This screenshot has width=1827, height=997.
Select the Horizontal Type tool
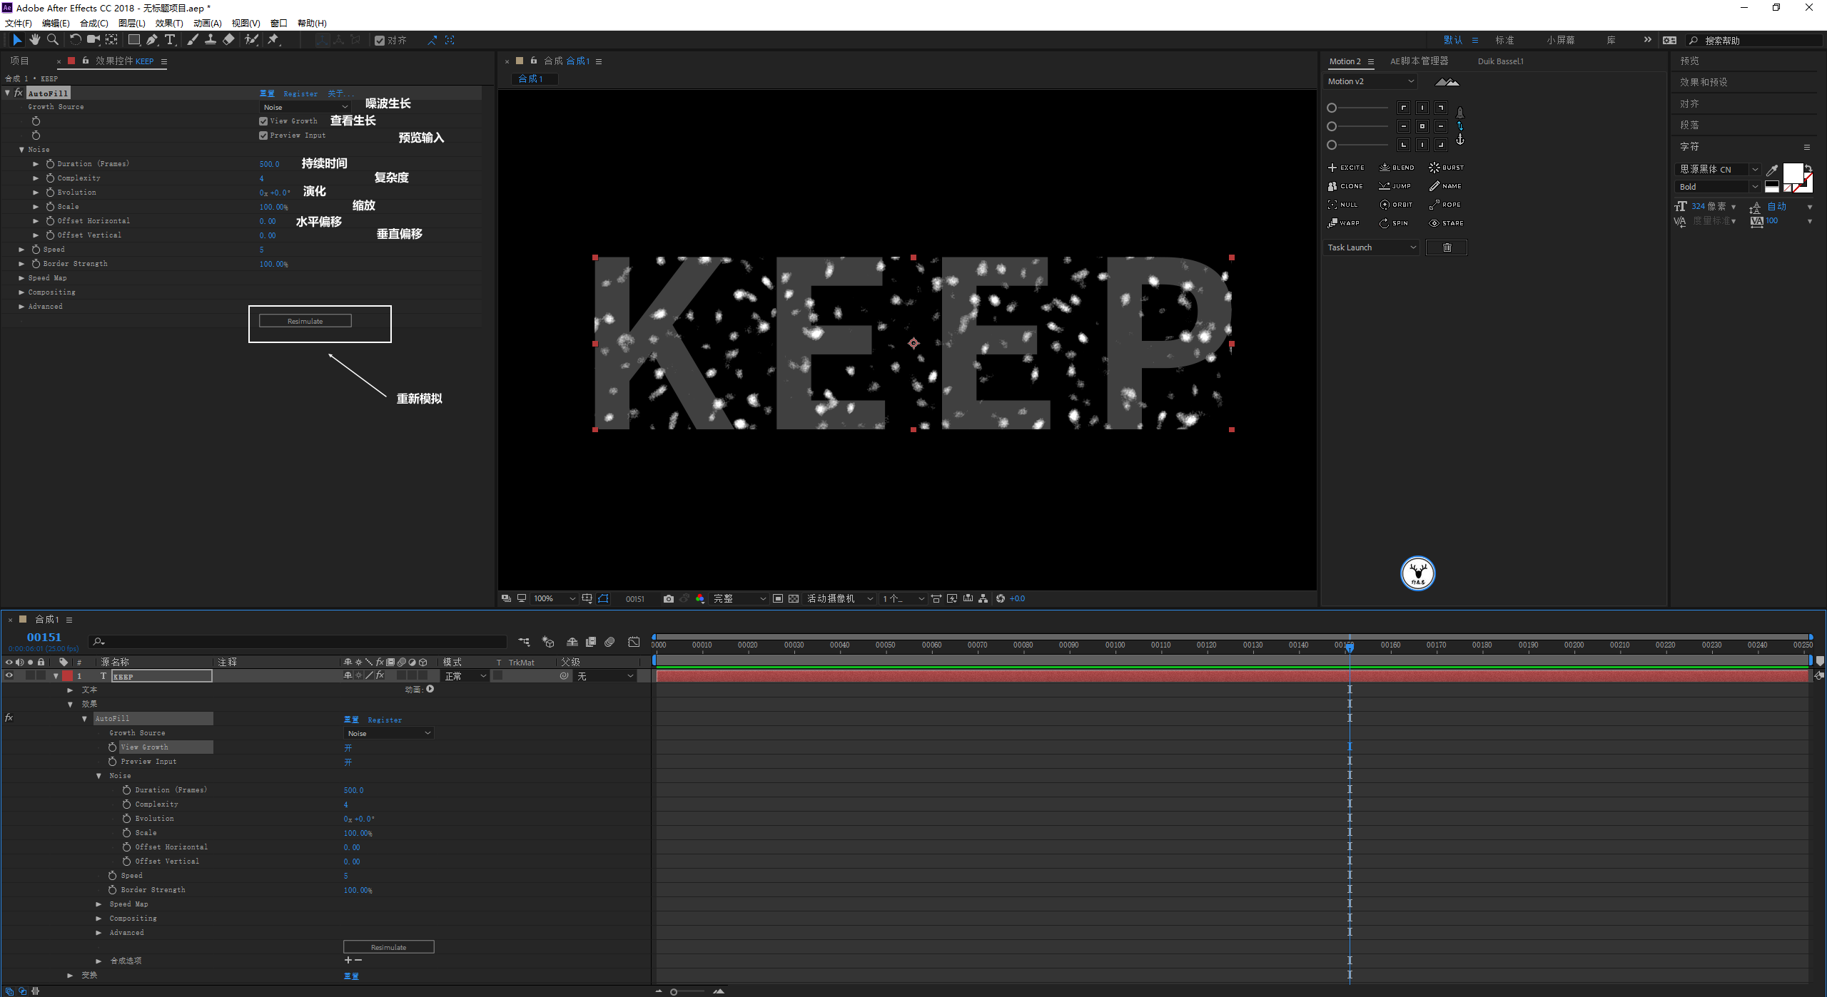(x=170, y=40)
